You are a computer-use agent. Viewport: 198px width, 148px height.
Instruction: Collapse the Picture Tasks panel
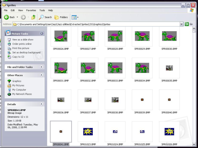pos(41,34)
